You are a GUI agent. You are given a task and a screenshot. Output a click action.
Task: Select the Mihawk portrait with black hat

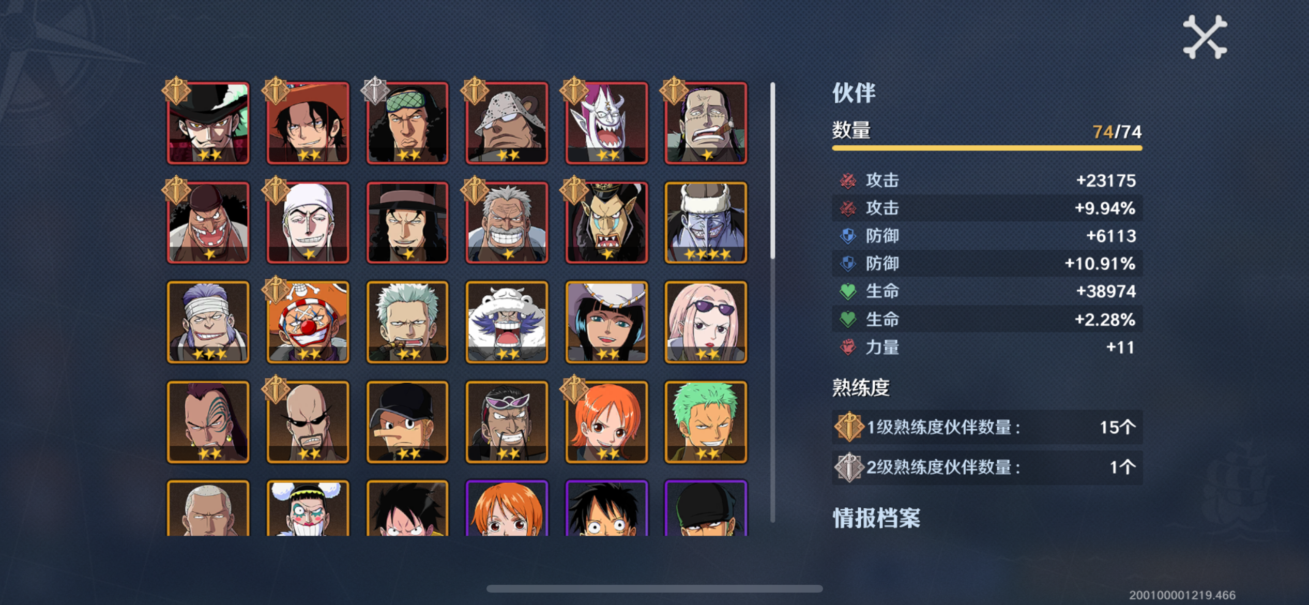(208, 123)
